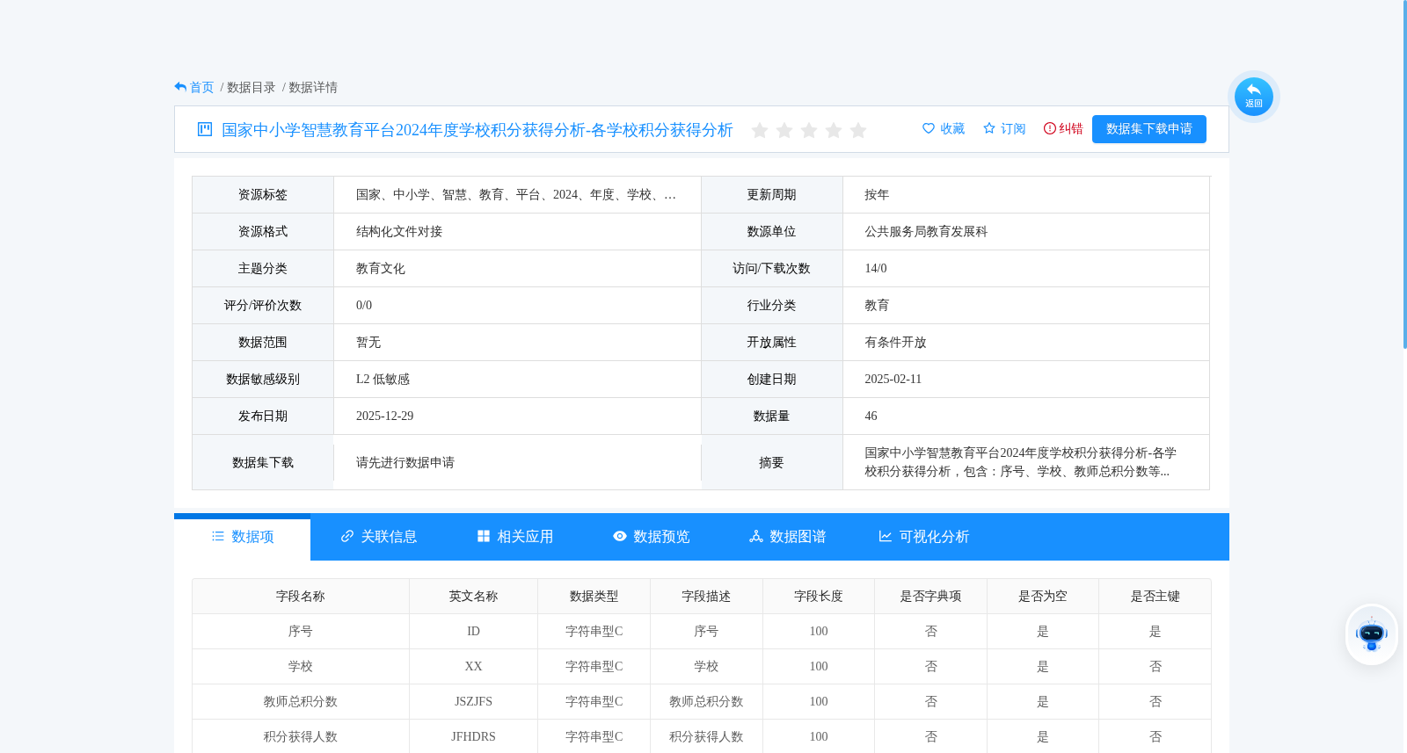The image size is (1407, 753).
Task: Click the home arrow icon beside 首页
Action: [180, 87]
